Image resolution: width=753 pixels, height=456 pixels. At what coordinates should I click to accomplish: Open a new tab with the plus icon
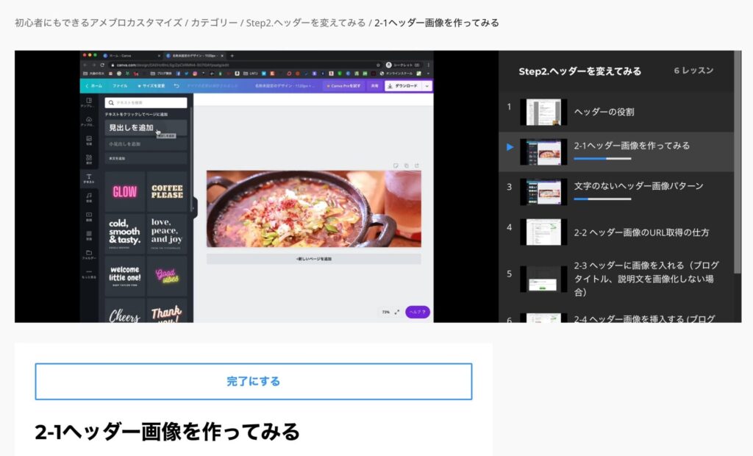[232, 56]
